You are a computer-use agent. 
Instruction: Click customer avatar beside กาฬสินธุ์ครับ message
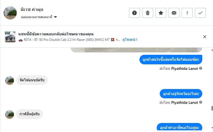[x=10, y=114]
